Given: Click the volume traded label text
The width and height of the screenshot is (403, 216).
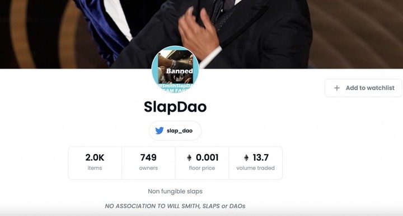Looking at the screenshot, I should point(255,168).
